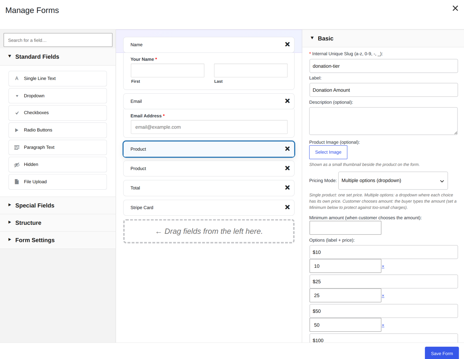The height and width of the screenshot is (359, 464).
Task: Remove the $10 option with small x
Action: click(x=383, y=266)
